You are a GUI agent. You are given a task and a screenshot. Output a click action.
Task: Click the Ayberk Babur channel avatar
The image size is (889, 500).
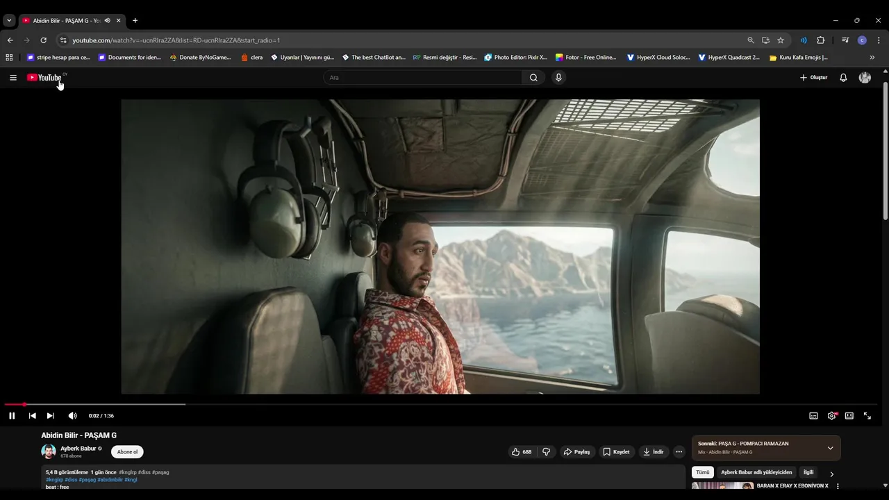click(49, 451)
